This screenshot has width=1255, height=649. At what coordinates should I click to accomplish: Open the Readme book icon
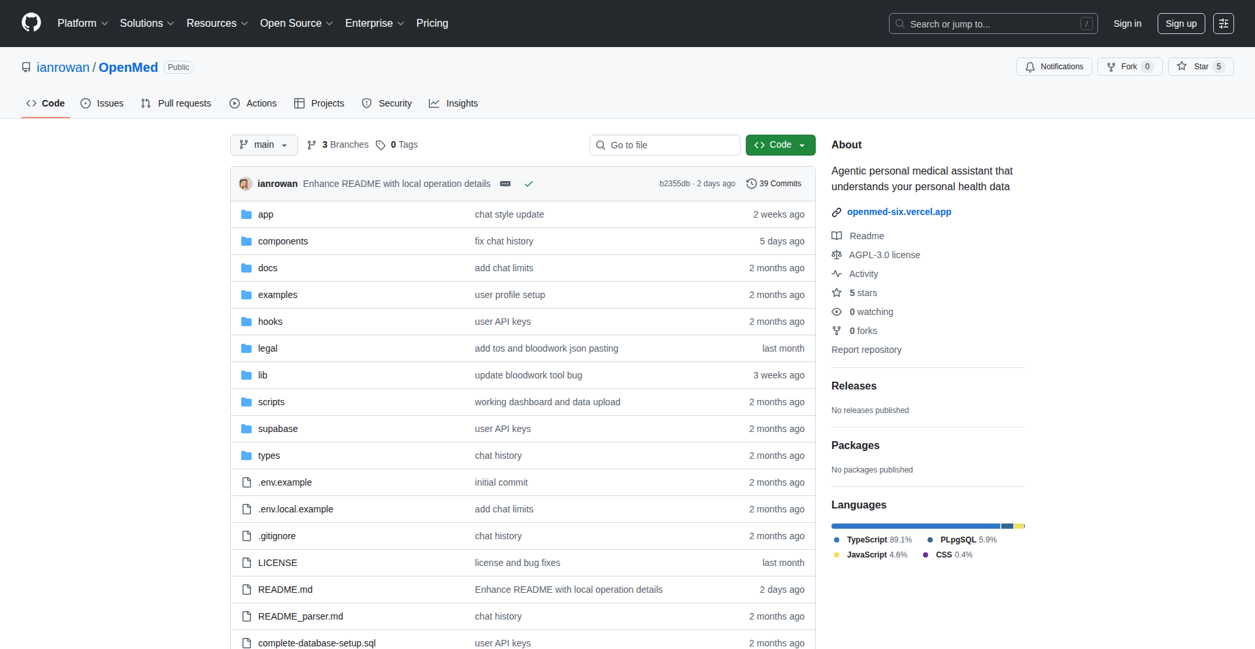(837, 236)
